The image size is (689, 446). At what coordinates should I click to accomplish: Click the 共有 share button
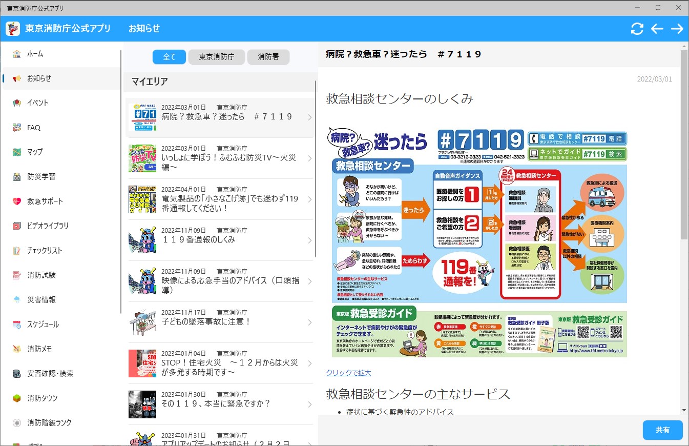(662, 430)
